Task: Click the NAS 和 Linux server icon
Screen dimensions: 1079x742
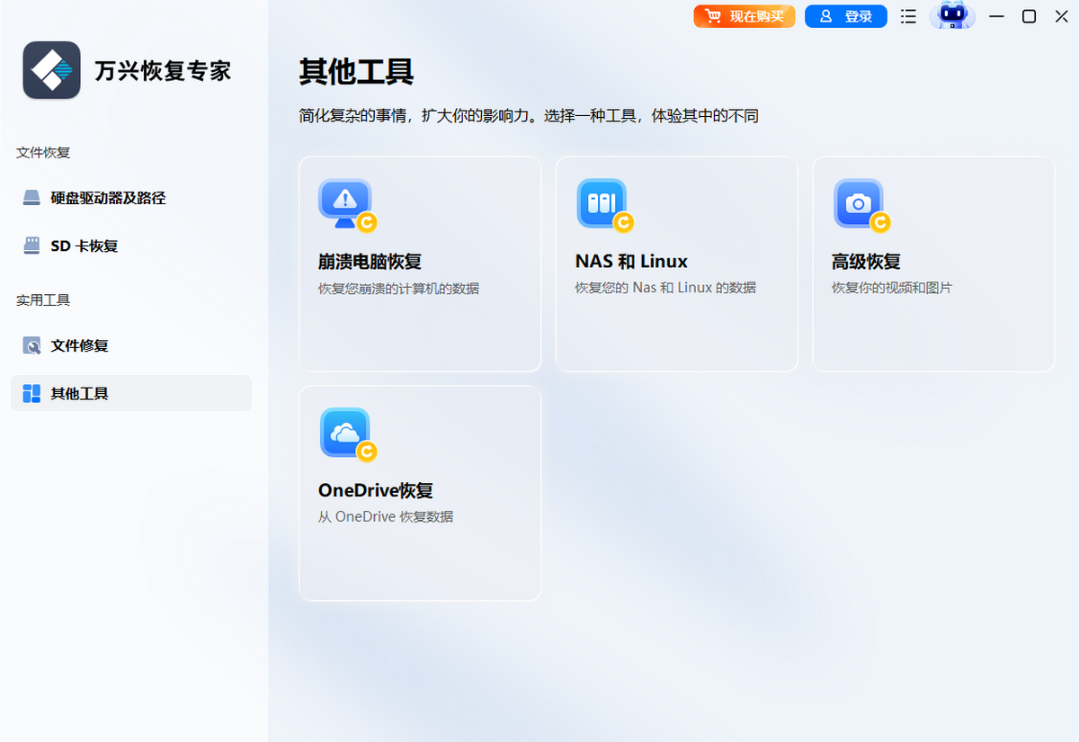Action: point(602,204)
